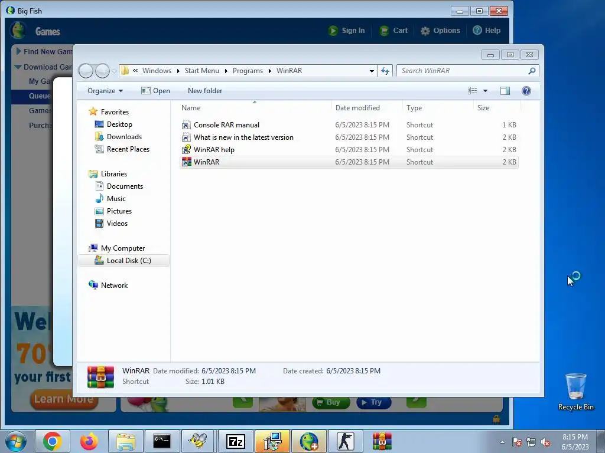Click the muted volume tray icon

545,442
